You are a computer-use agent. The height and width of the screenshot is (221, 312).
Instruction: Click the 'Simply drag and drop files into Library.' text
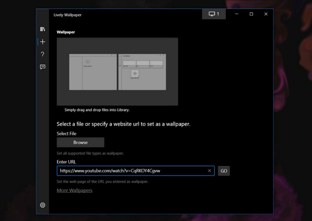tap(97, 110)
